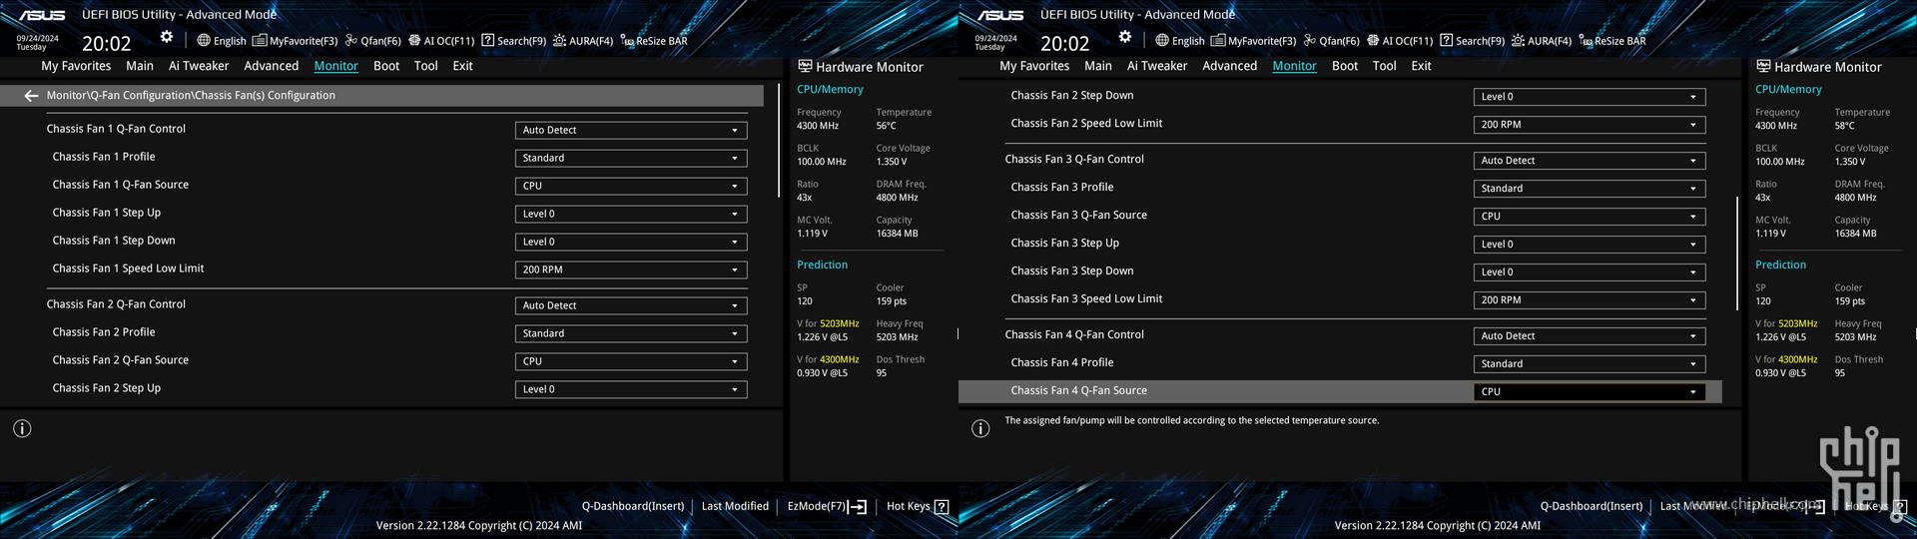Open AURA(F4) lighting in left BIOS screen
The width and height of the screenshot is (1917, 539).
(583, 41)
